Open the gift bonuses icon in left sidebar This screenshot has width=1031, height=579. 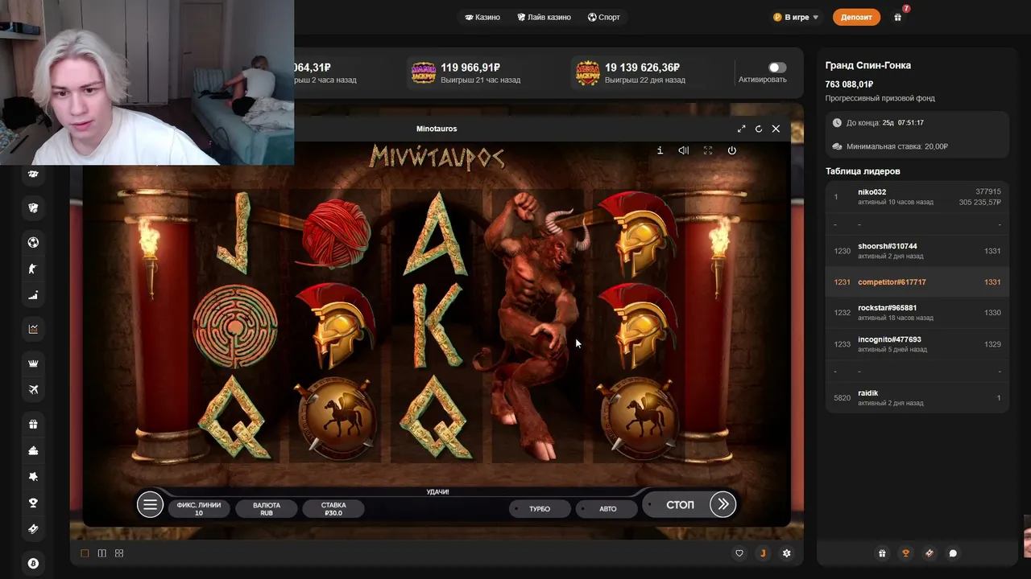(x=33, y=425)
